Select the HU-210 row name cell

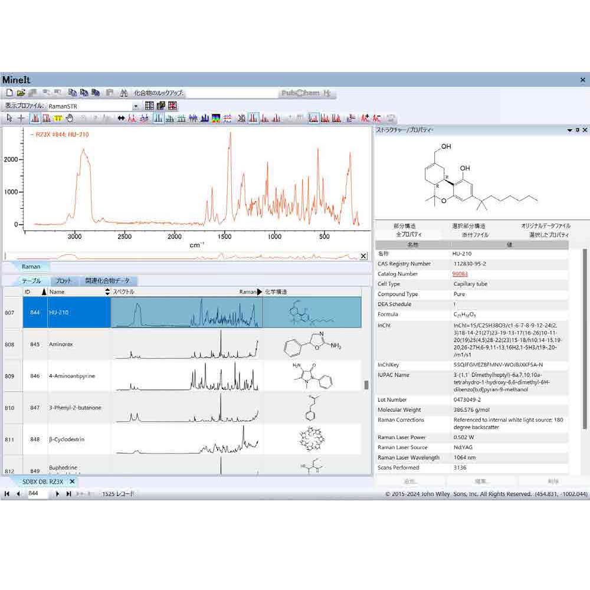(79, 313)
